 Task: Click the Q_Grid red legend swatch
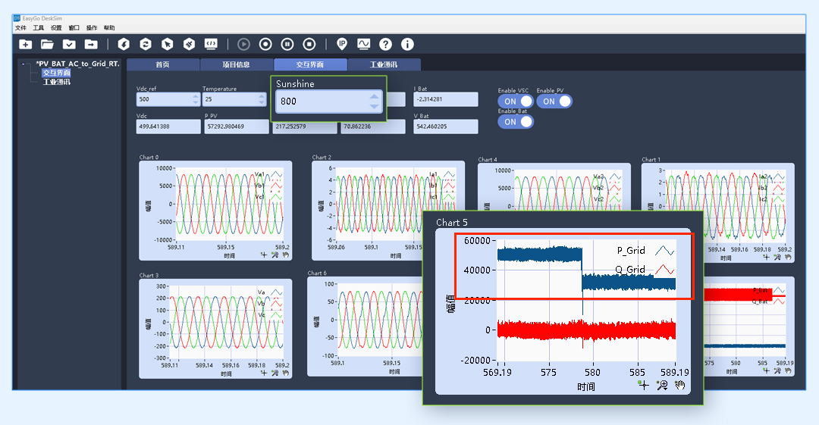click(x=664, y=270)
